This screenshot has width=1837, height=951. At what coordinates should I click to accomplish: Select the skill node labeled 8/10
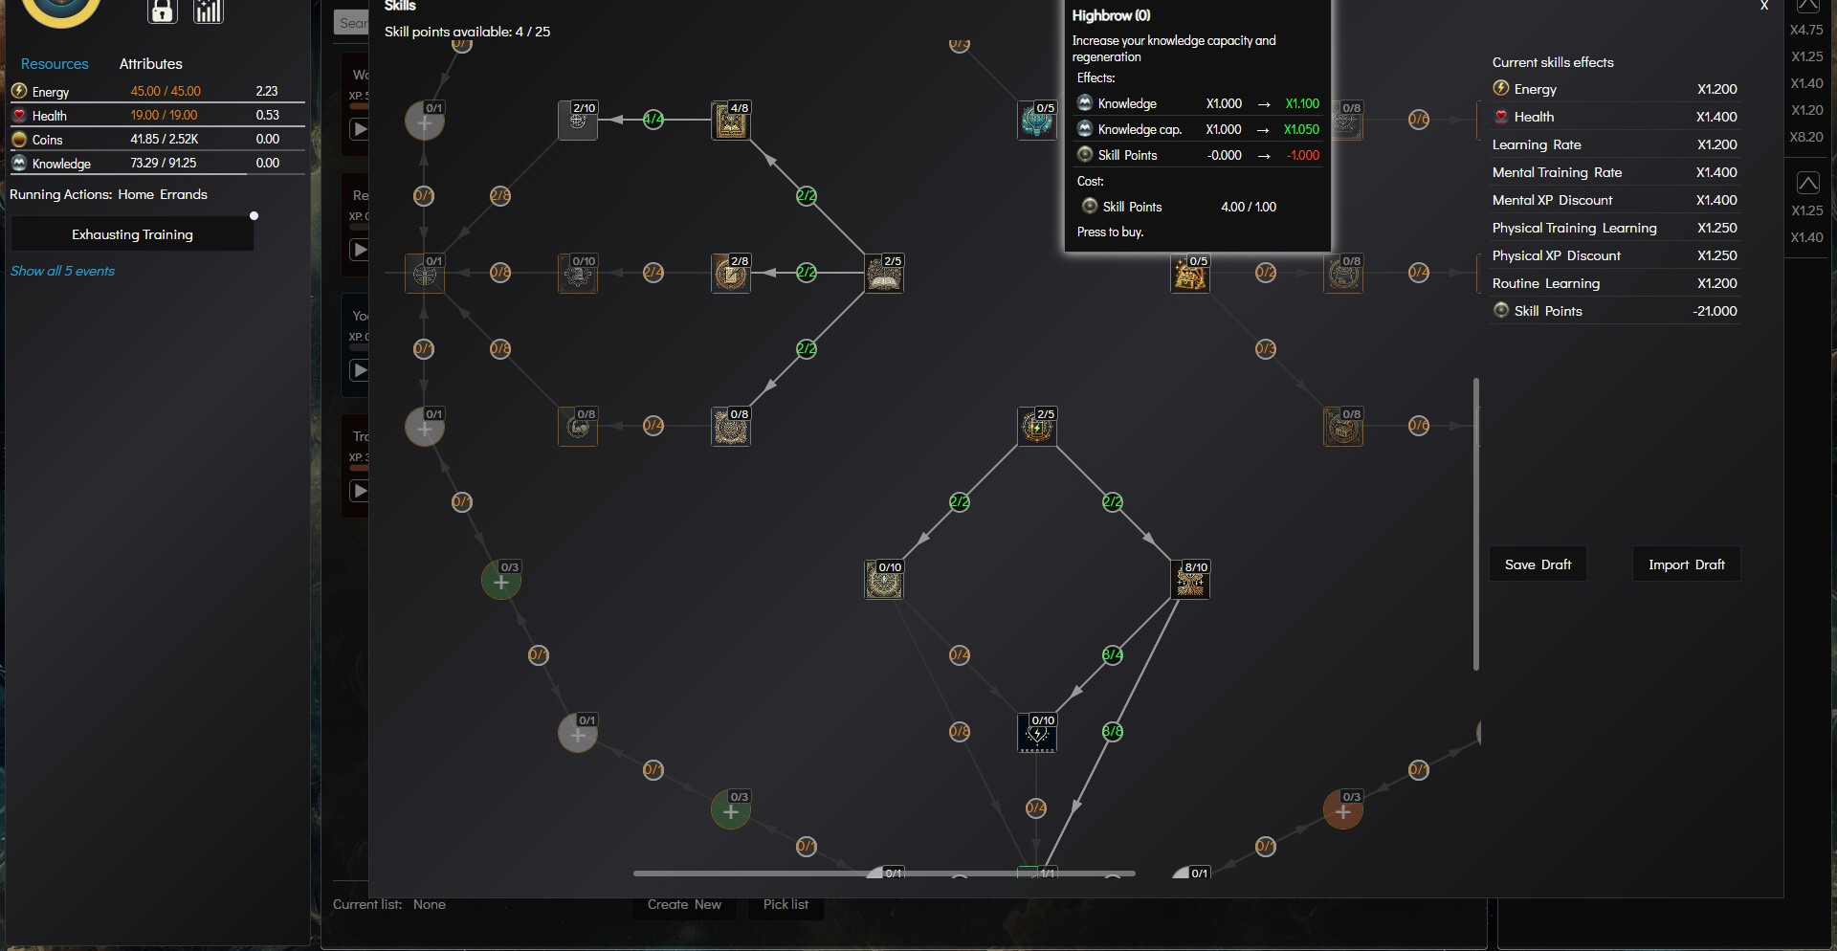click(x=1190, y=581)
